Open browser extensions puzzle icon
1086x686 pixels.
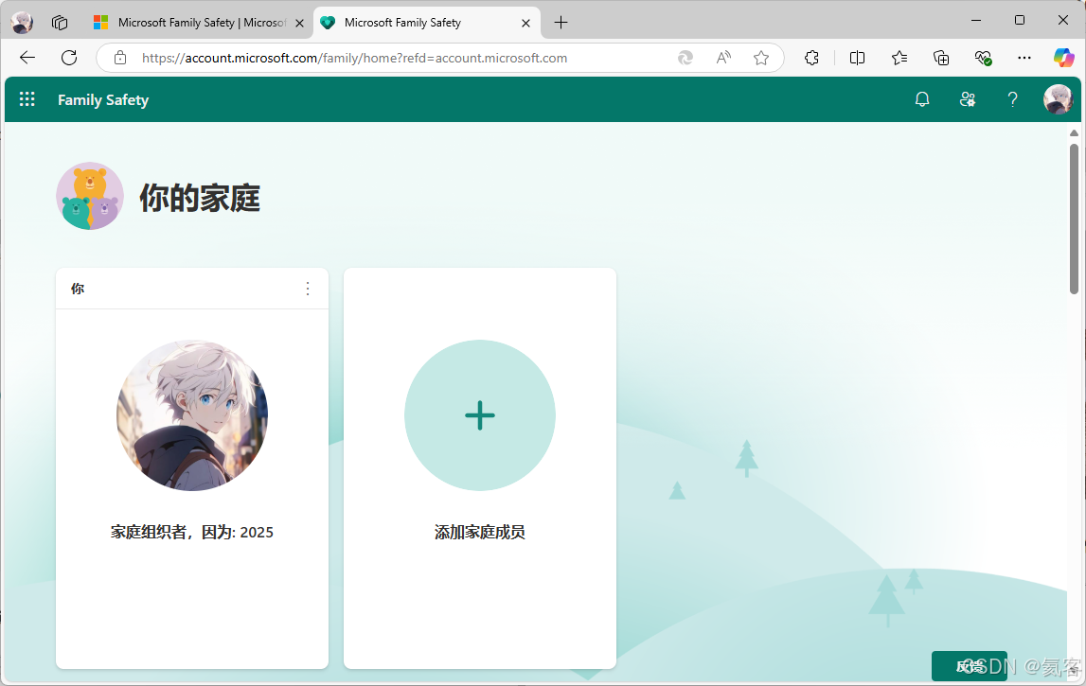811,58
